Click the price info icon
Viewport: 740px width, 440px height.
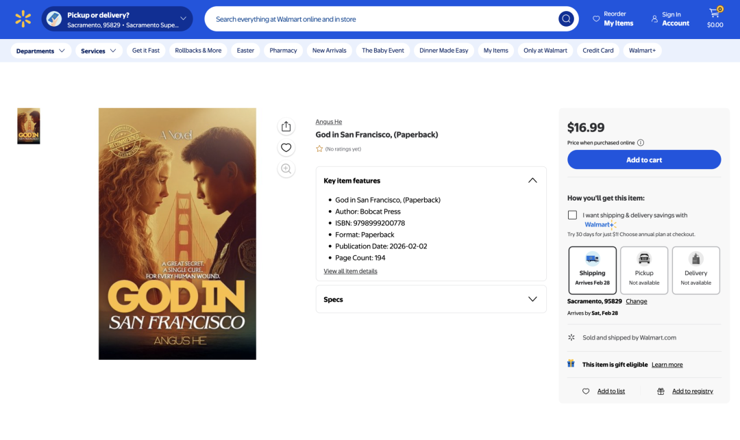(641, 143)
